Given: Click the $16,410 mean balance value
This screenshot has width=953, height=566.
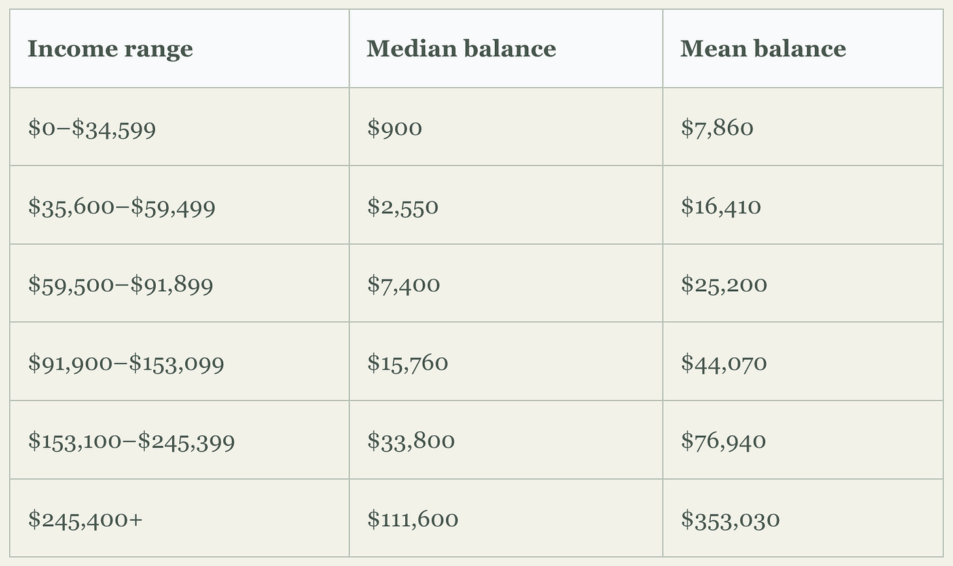Looking at the screenshot, I should point(721,207).
